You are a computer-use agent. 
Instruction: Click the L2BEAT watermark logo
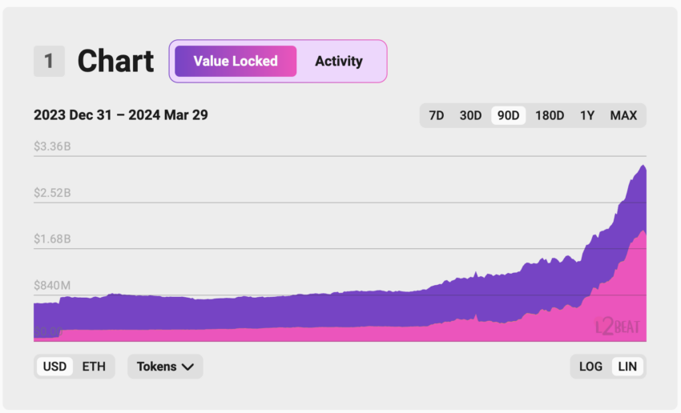617,327
